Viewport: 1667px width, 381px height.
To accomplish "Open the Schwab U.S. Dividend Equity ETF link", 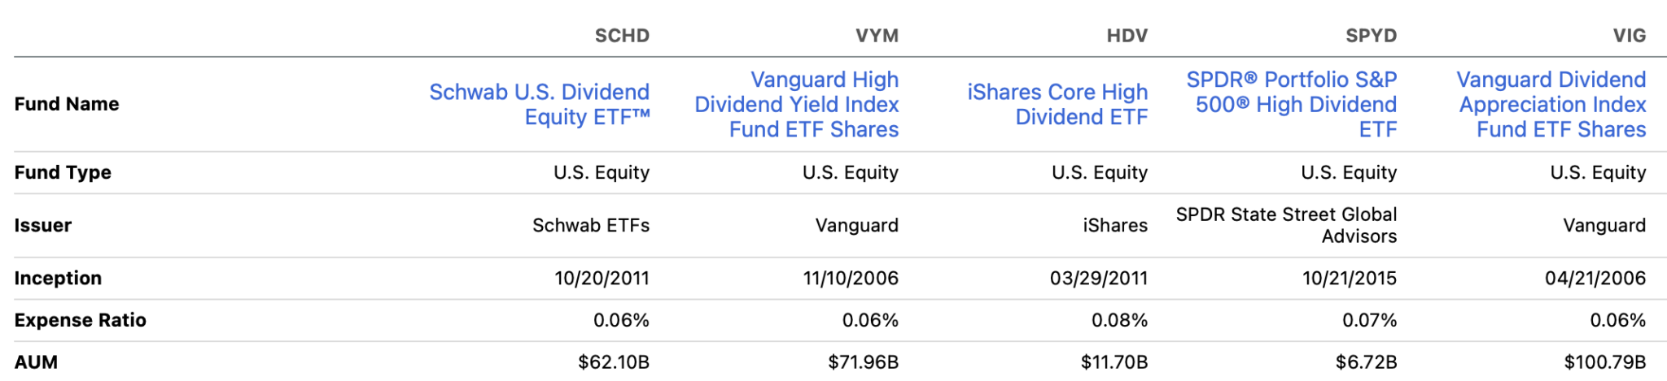I will pyautogui.click(x=539, y=104).
